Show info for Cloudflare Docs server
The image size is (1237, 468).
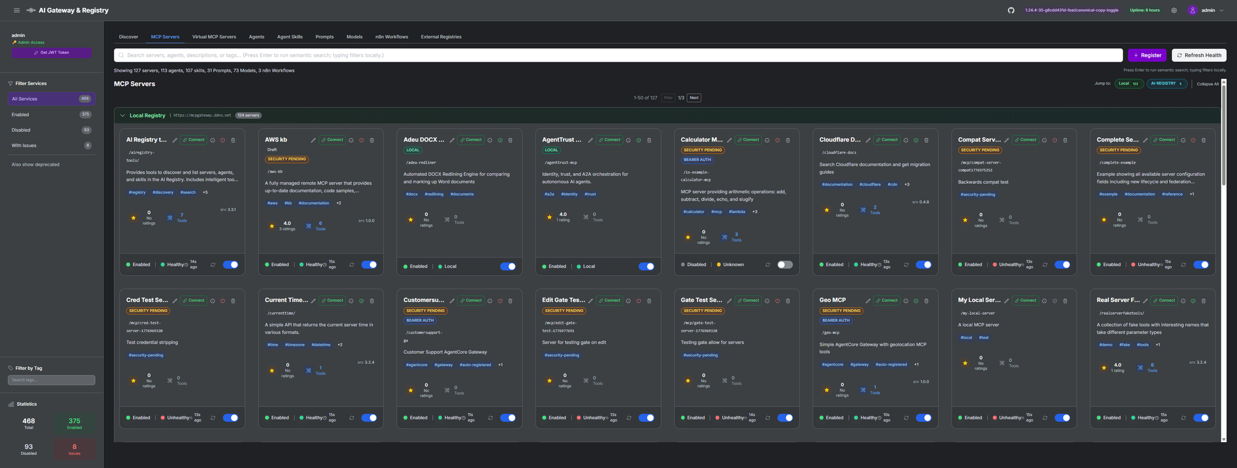coord(905,140)
